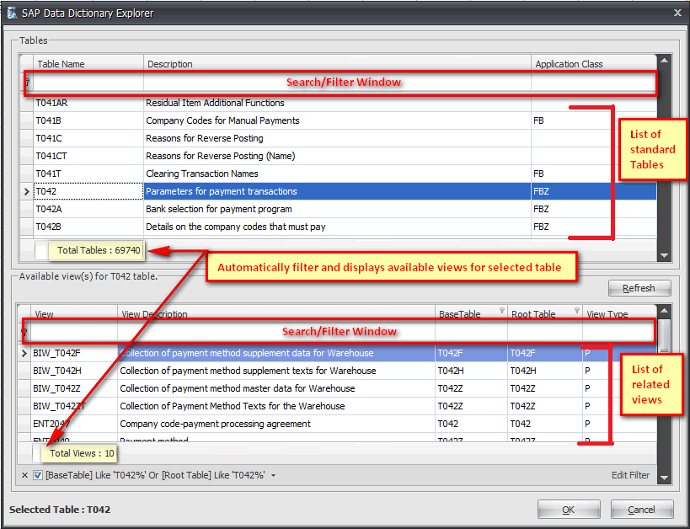690x529 pixels.
Task: Click the row selector arrow beside BIW_T042F
Action: coord(23,353)
